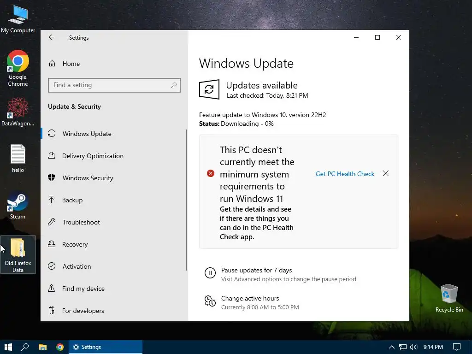Maximize the Settings window
The image size is (472, 354).
click(378, 37)
